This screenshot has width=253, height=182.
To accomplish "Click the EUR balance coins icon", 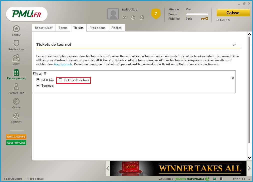I will [217, 20].
